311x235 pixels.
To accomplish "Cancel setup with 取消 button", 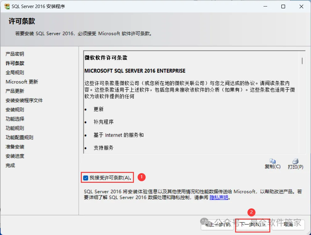I will 288,225.
